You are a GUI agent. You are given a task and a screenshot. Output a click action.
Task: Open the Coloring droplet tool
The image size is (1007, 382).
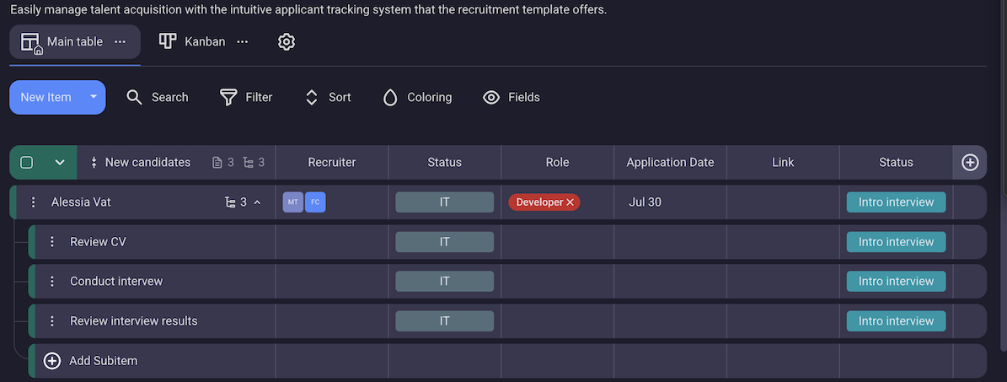coord(389,97)
